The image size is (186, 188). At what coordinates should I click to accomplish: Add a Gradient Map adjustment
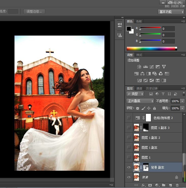click(164, 80)
